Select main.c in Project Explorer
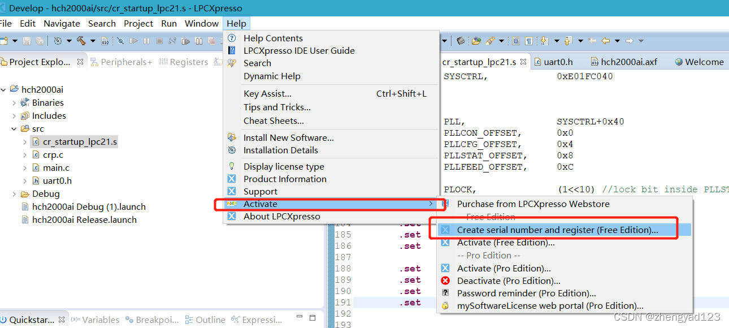 56,168
